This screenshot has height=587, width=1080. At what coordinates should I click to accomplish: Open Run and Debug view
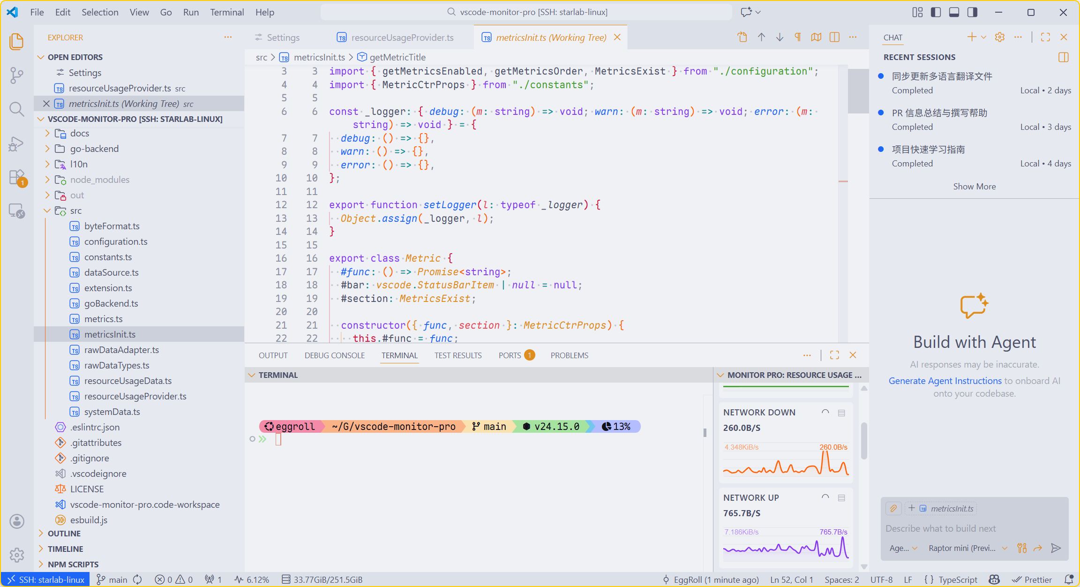click(17, 144)
